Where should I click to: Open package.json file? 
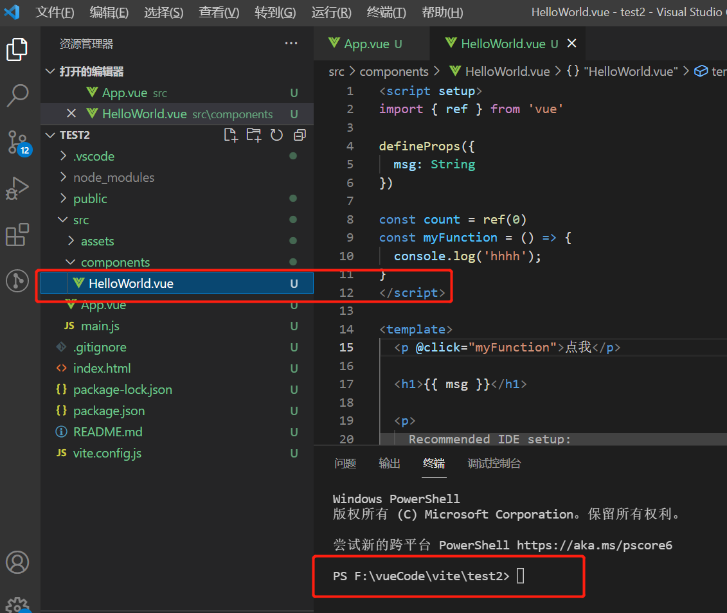point(177,411)
